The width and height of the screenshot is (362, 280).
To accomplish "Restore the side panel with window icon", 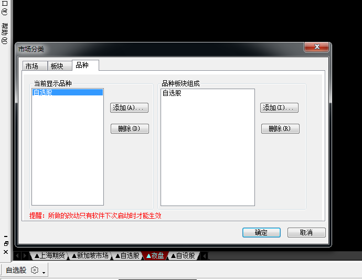I will [6, 243].
